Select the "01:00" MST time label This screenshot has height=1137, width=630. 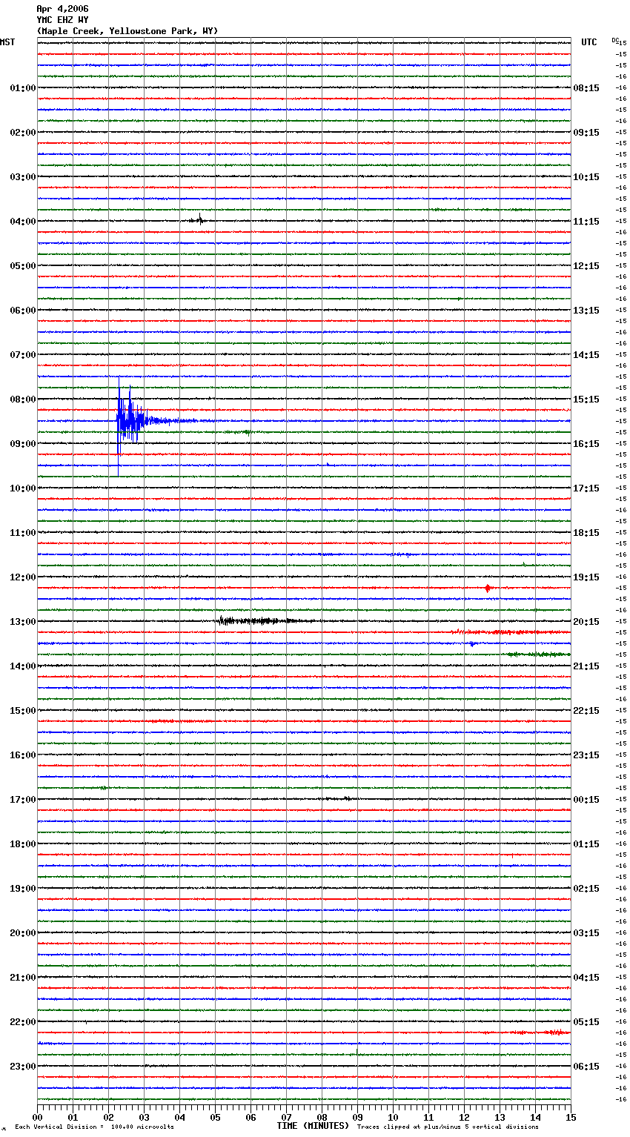(23, 88)
